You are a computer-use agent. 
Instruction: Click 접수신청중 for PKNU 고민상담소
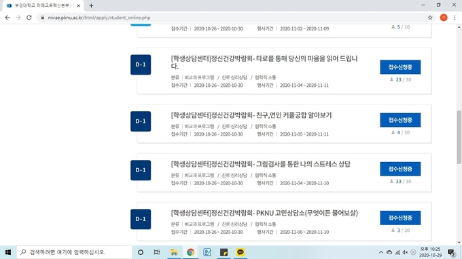(400, 218)
